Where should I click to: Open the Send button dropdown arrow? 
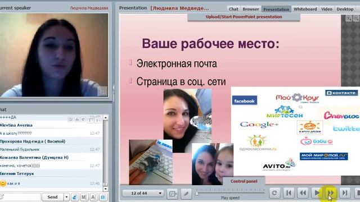pyautogui.click(x=66, y=197)
